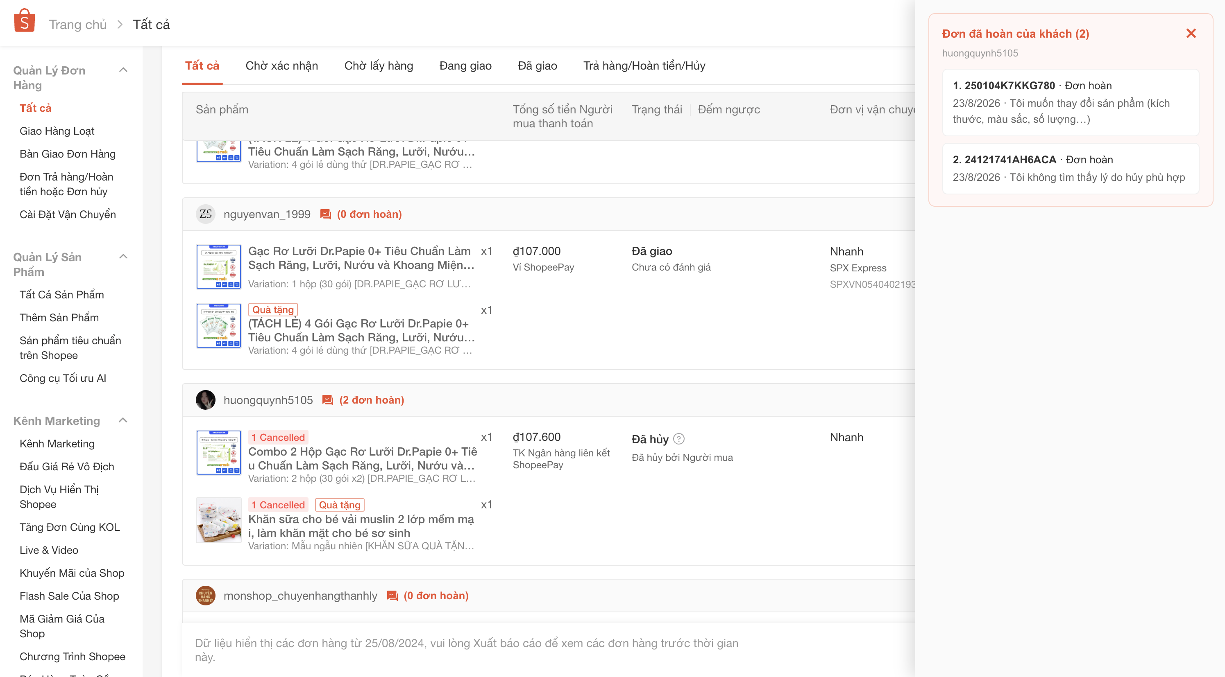The width and height of the screenshot is (1225, 677).
Task: Click Khăn sữa cho bé product thumbnail
Action: [x=219, y=520]
